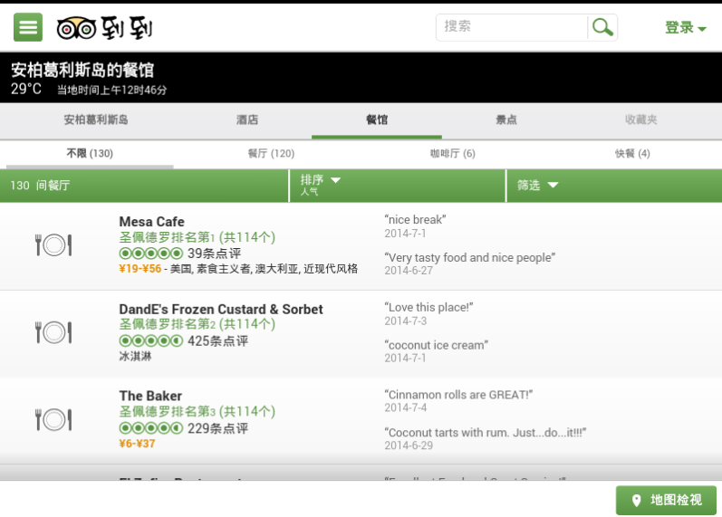Click the "nice break" review
The height and width of the screenshot is (517, 722).
pos(415,220)
